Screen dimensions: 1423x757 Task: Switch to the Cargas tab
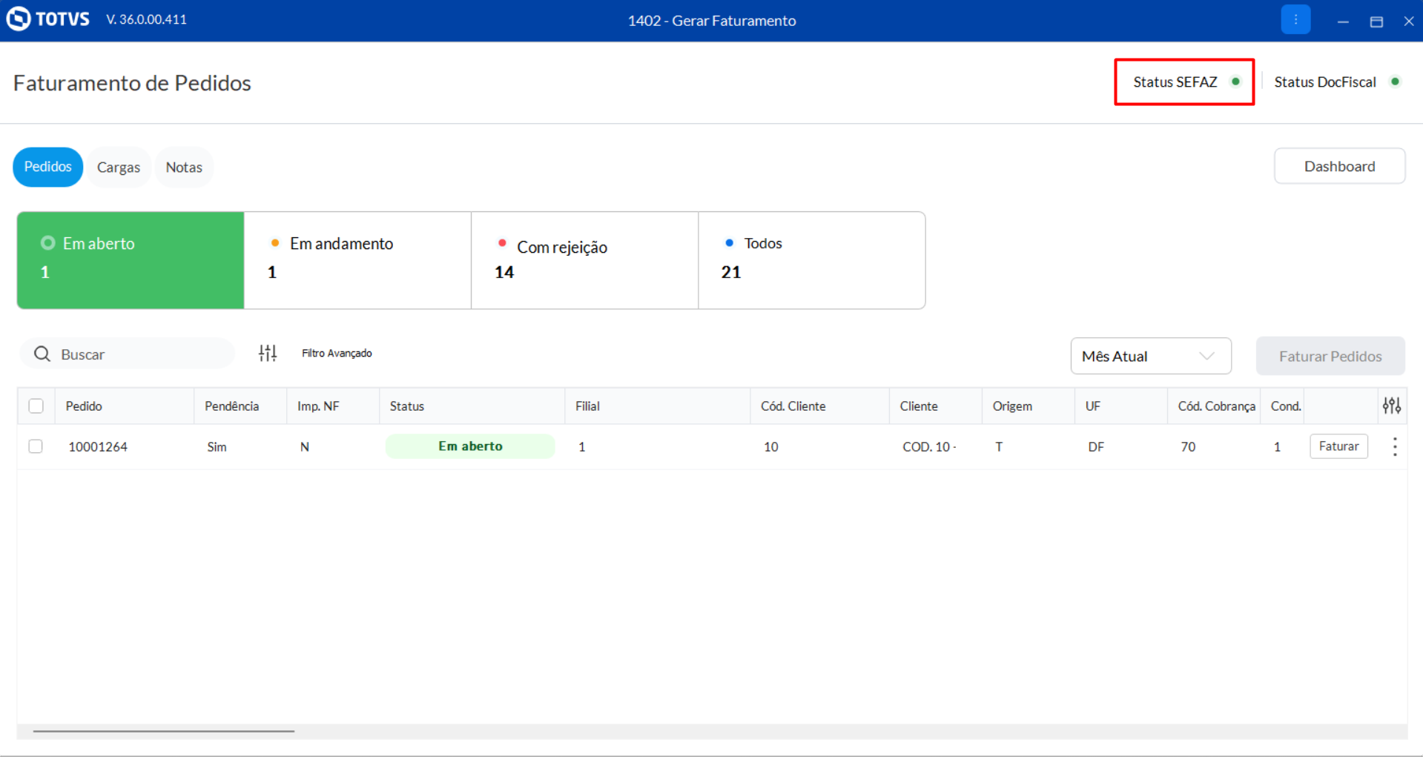(119, 167)
